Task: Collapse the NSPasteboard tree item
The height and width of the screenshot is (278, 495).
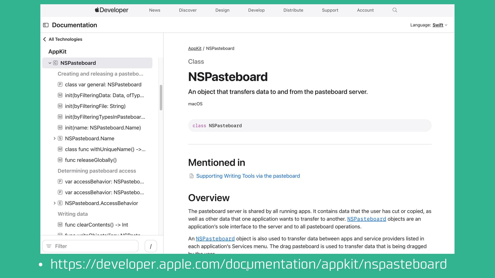Action: 50,63
